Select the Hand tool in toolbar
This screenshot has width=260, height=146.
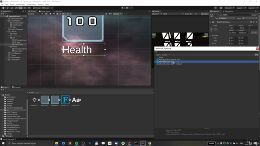click(x=3, y=8)
